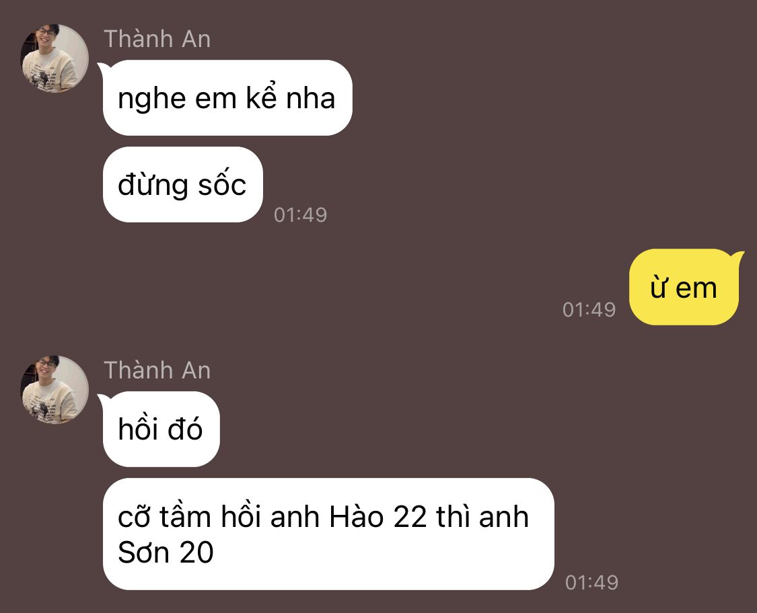
Task: Click the word 'đó' in 'hồi đó' bubble
Action: tap(186, 428)
